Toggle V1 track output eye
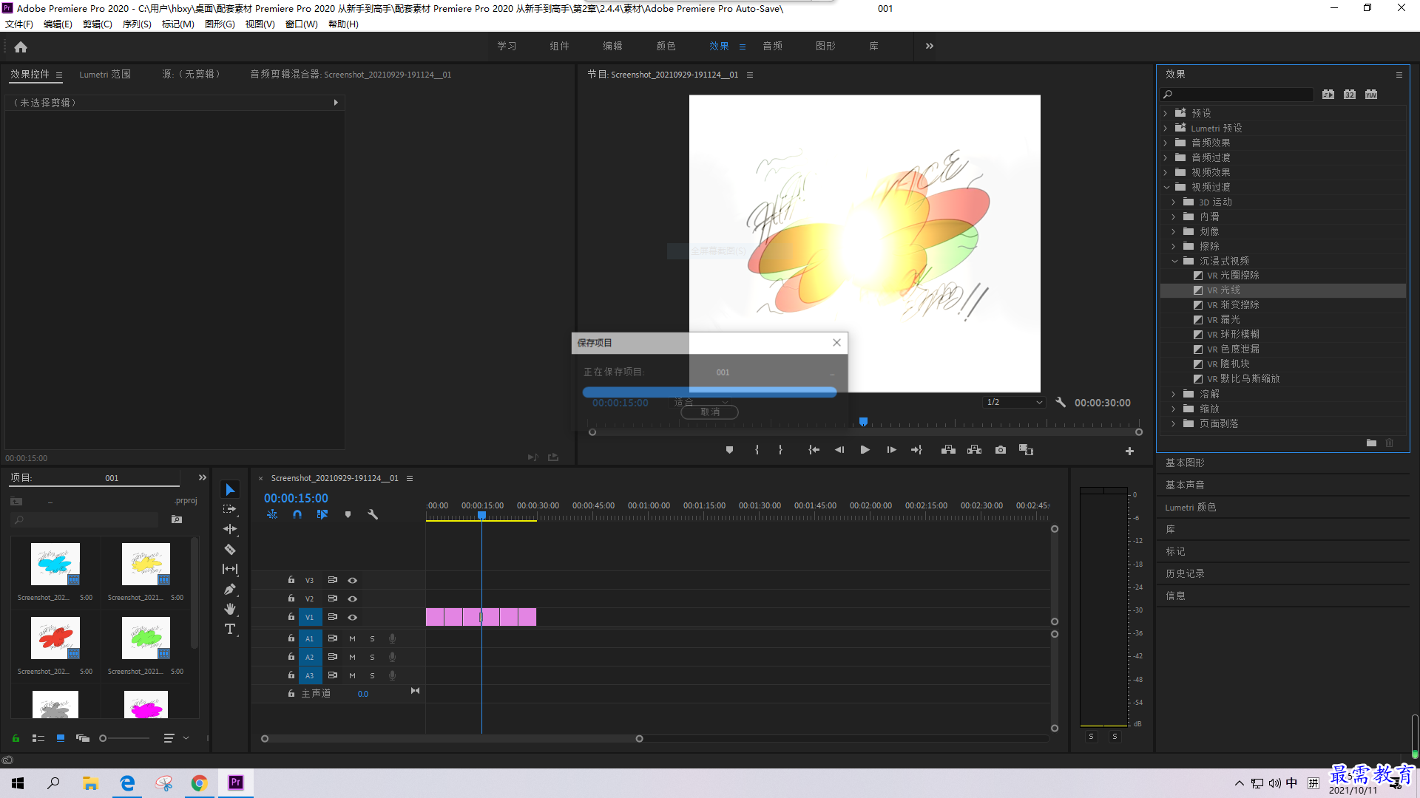The image size is (1420, 798). [x=353, y=617]
